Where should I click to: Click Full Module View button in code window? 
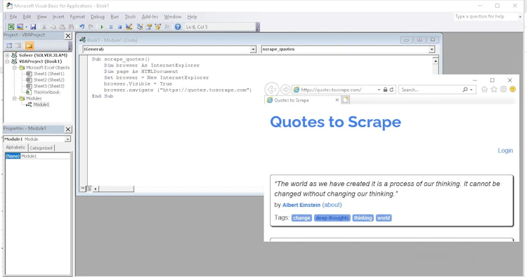[x=89, y=189]
